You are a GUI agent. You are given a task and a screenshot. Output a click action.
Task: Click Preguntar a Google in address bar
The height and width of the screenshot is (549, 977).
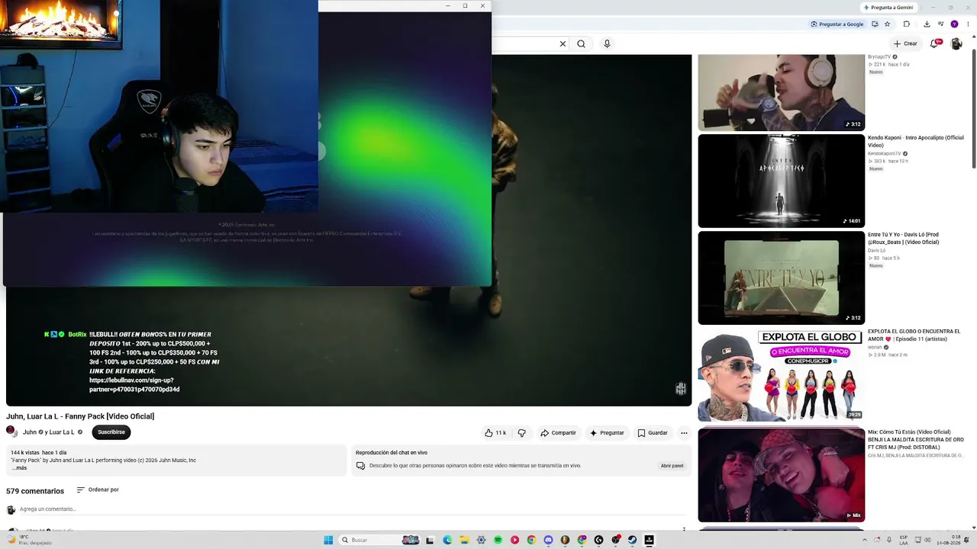[837, 24]
